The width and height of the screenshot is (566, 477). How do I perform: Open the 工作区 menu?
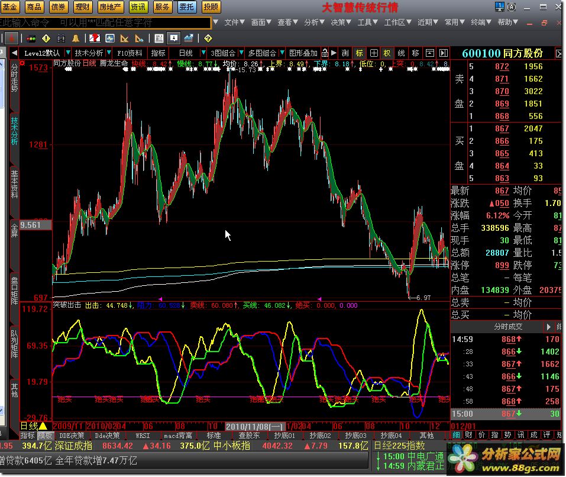click(x=397, y=22)
